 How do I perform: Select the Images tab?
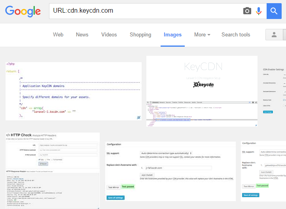point(172,34)
